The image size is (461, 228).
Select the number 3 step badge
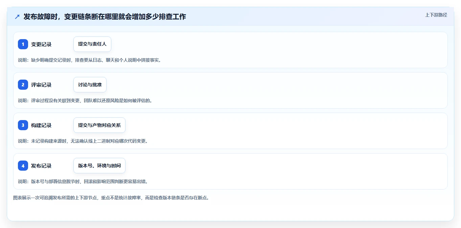[x=23, y=125]
